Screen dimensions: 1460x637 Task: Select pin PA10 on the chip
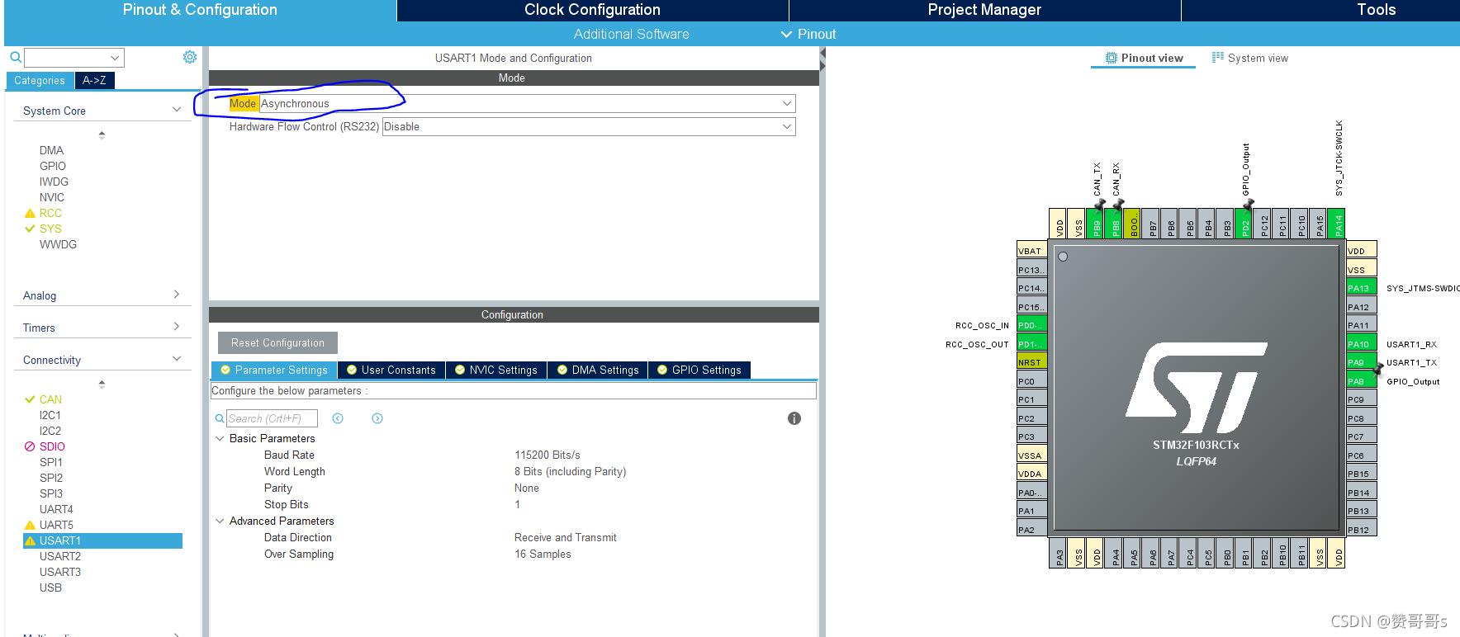click(1362, 344)
